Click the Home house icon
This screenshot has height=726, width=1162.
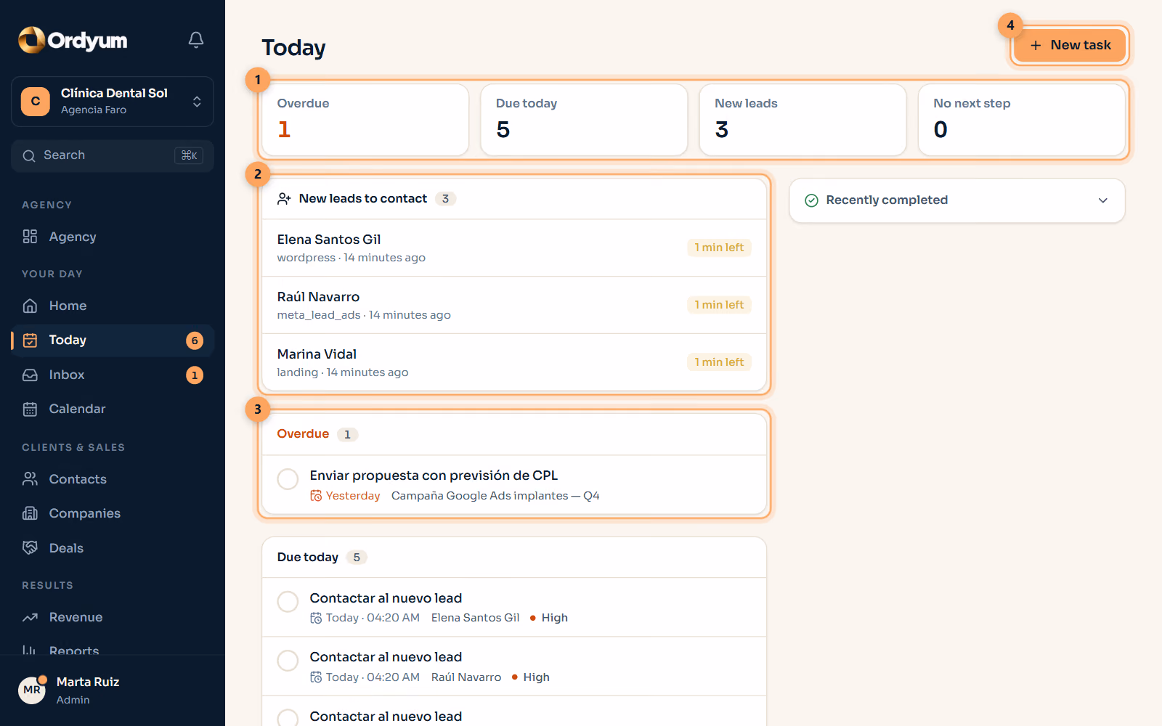click(x=30, y=306)
